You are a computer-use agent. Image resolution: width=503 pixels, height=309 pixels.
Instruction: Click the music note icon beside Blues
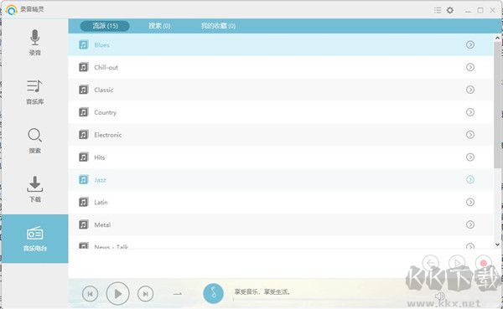pos(83,44)
